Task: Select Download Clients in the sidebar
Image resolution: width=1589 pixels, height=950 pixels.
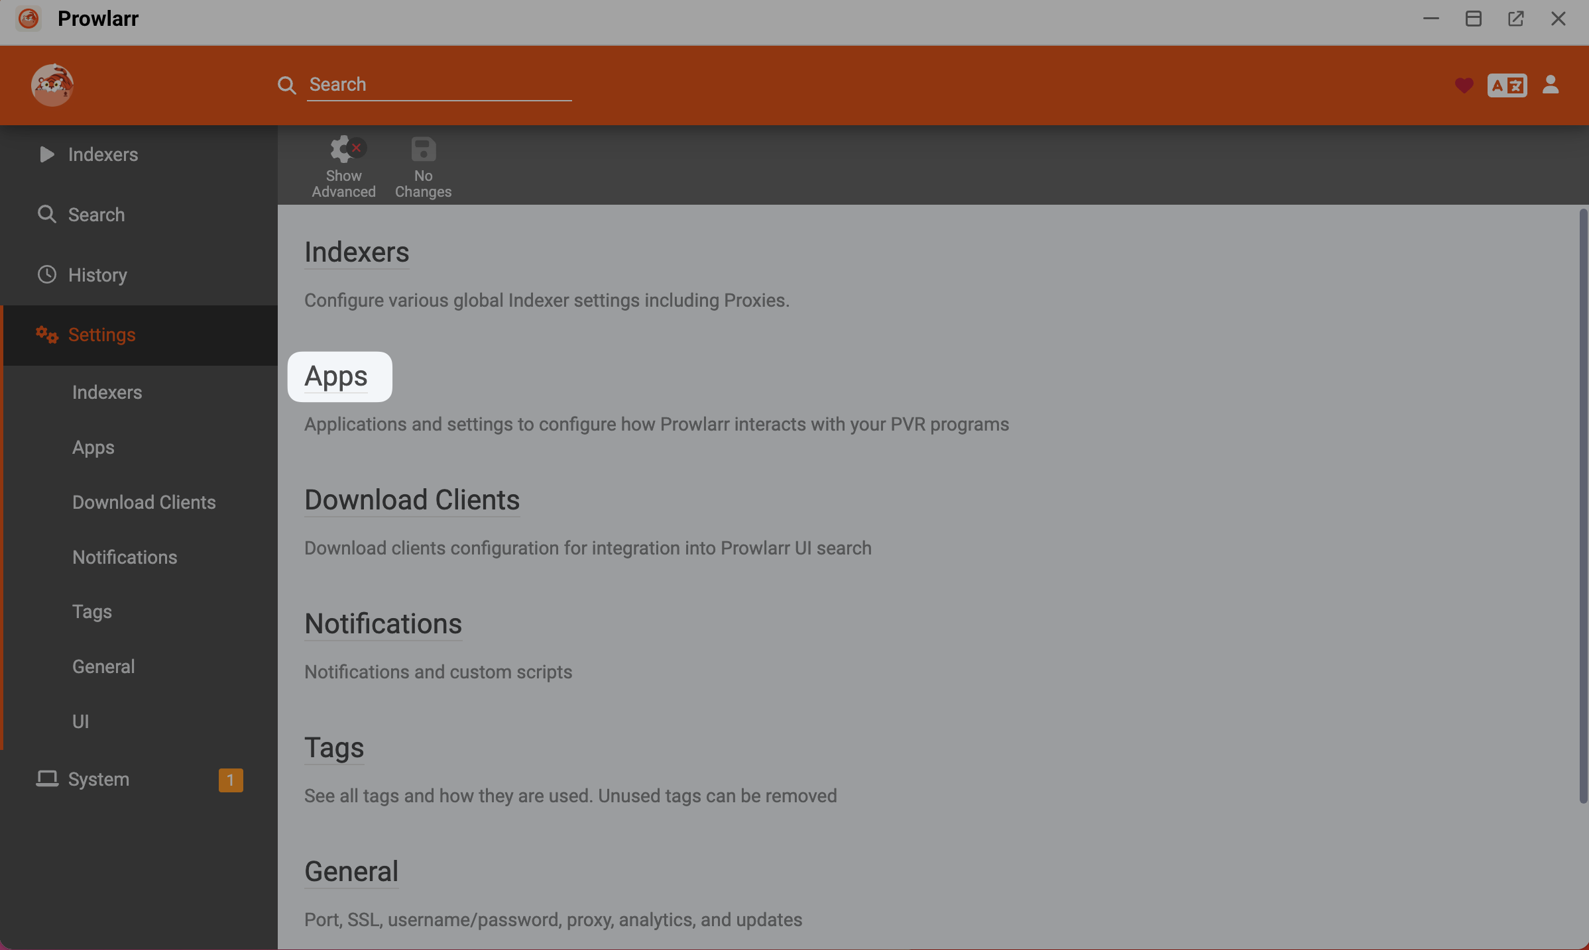Action: click(x=144, y=501)
